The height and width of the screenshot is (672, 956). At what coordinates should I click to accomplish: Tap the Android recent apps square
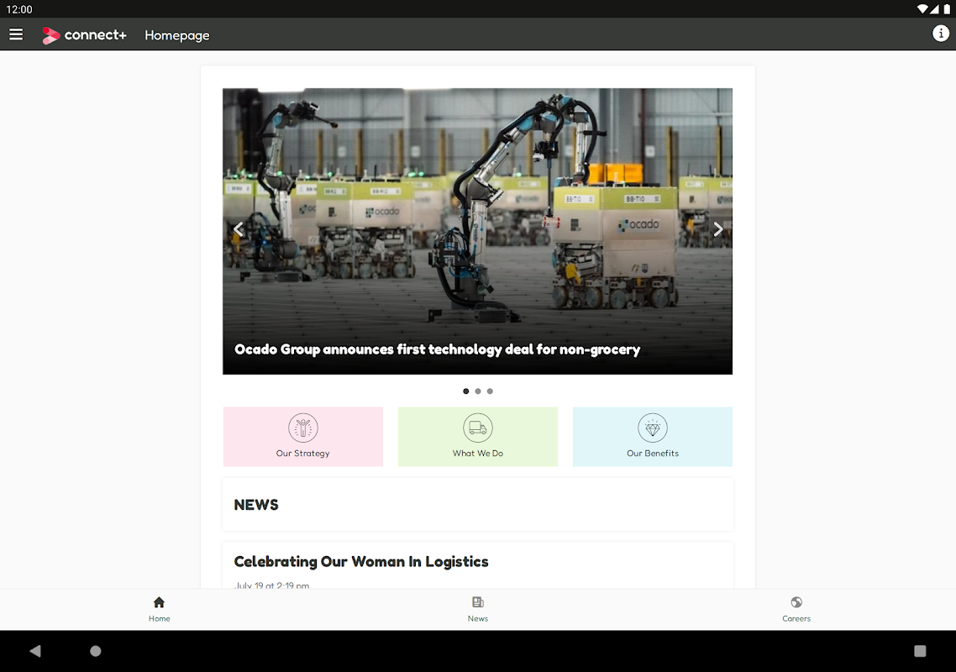point(920,651)
